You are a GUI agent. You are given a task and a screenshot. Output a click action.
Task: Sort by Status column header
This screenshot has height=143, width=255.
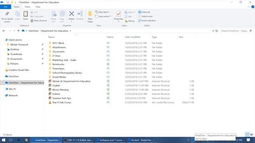point(110,37)
